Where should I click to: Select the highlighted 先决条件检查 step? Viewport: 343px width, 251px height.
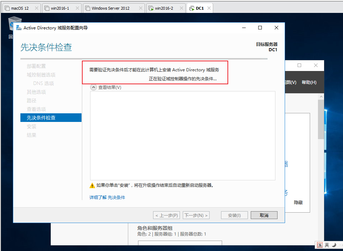coord(51,118)
